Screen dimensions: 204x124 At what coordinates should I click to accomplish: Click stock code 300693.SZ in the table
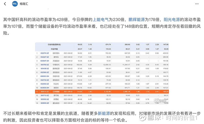(x=45, y=103)
